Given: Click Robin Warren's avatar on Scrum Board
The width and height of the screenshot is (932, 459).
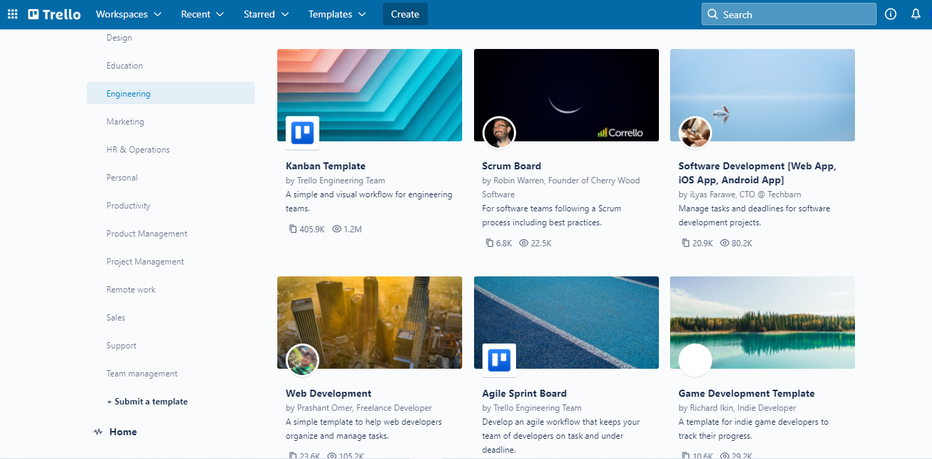Looking at the screenshot, I should [499, 132].
